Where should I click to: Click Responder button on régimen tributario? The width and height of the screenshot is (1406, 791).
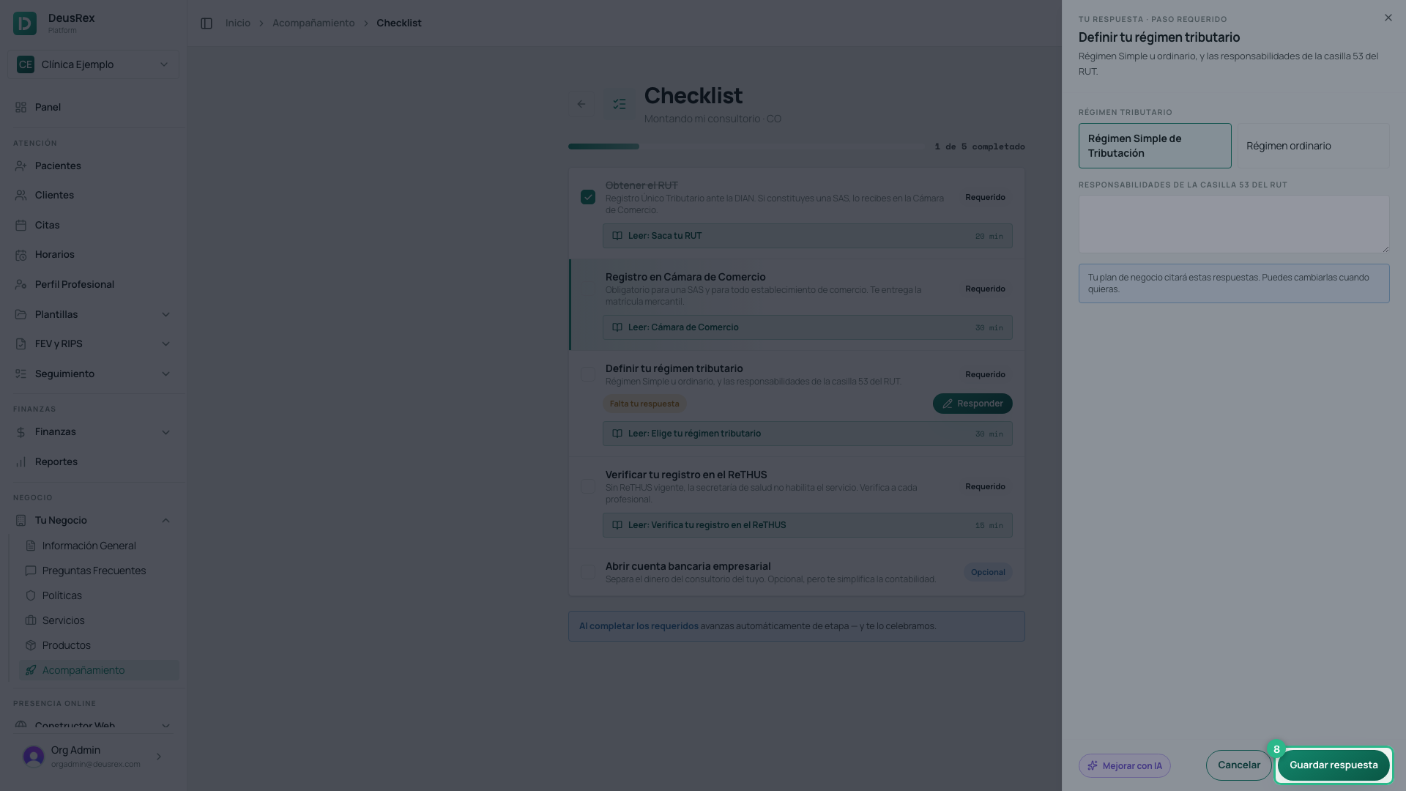tap(972, 404)
